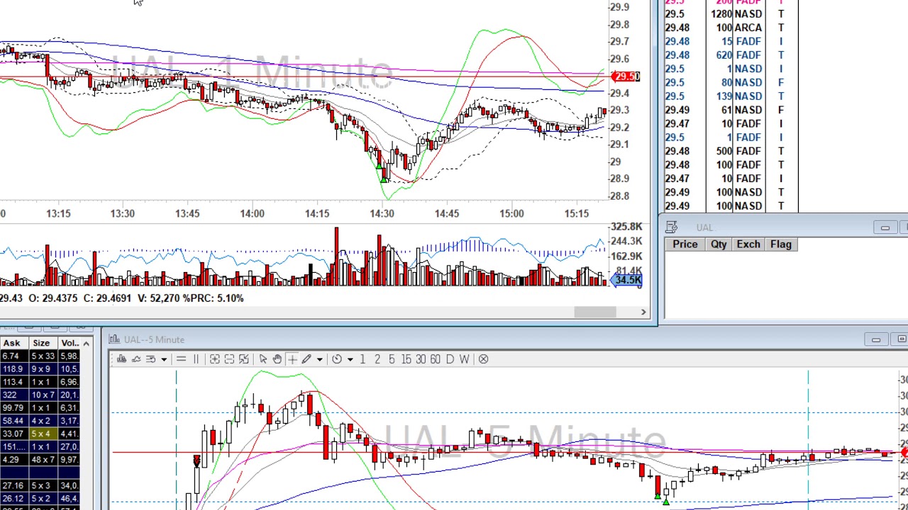908x510 pixels.
Task: Select watchlist row with ask 26.12
Action: tap(39, 499)
